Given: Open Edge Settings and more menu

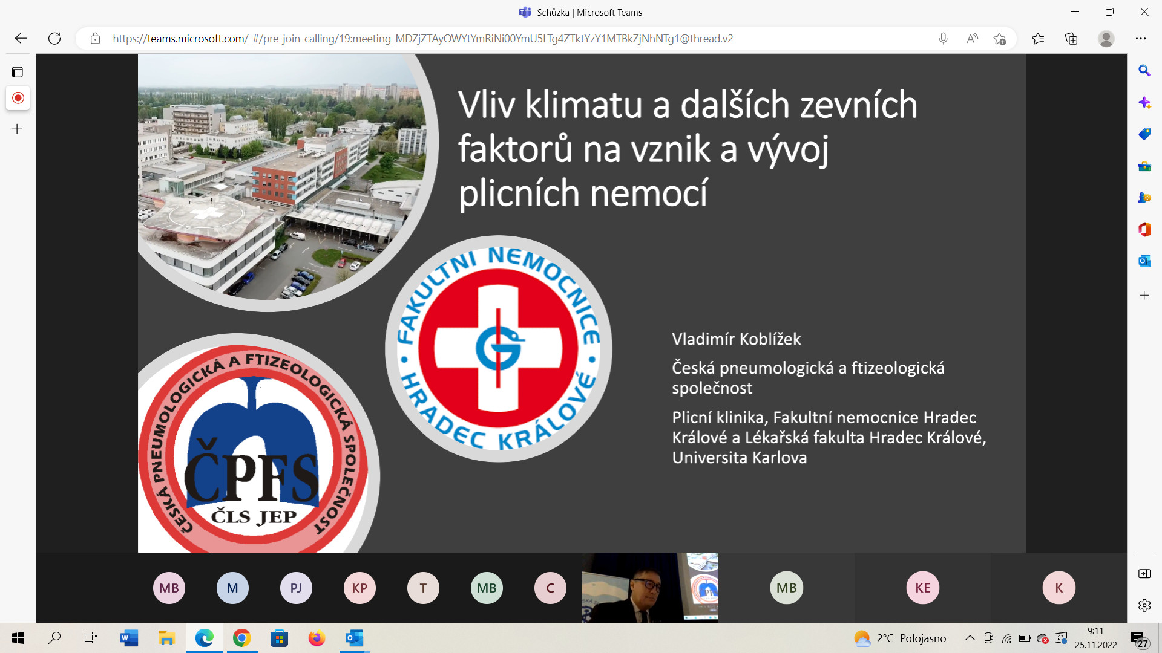Looking at the screenshot, I should click(1141, 39).
